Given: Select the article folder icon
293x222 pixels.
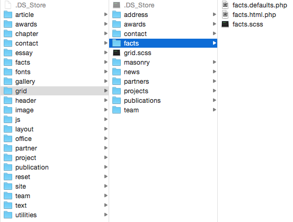Looking at the screenshot, I should pos(8,15).
